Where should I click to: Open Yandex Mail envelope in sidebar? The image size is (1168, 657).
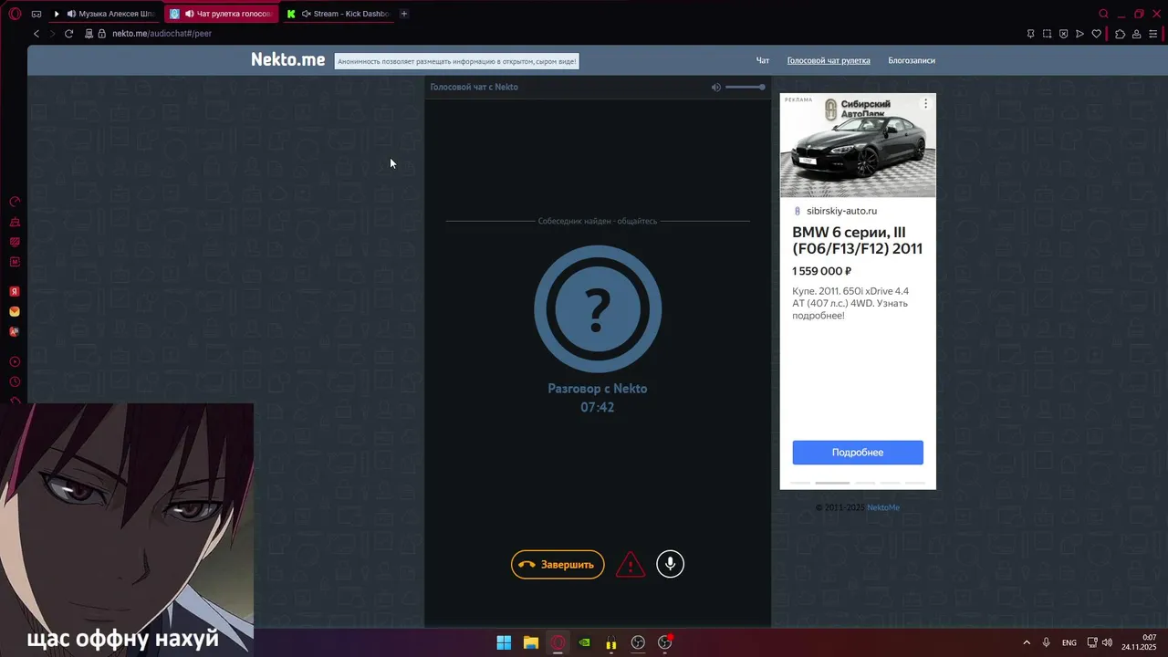[x=15, y=312]
